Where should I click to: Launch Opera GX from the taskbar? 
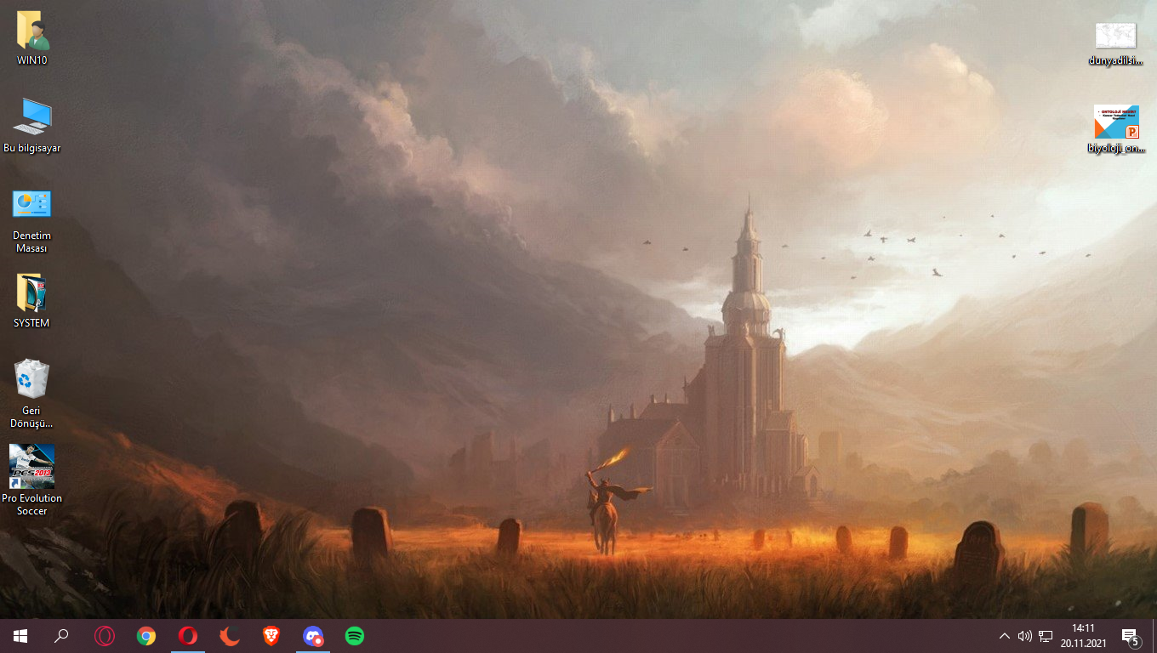[x=105, y=636]
